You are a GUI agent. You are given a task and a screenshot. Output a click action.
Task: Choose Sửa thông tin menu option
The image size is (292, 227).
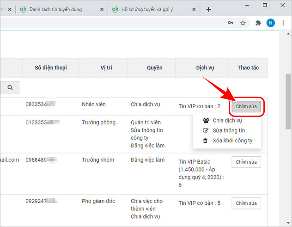228,130
